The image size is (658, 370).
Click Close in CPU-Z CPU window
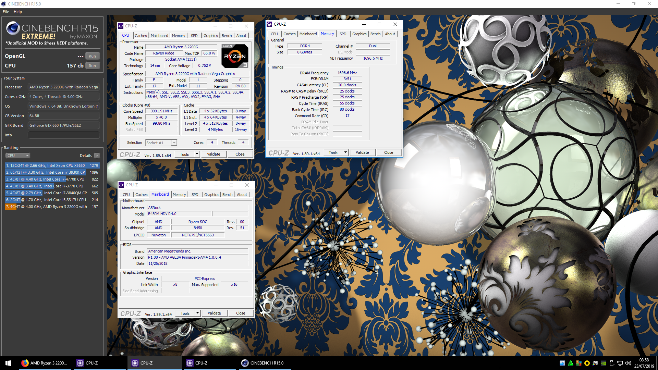point(240,154)
